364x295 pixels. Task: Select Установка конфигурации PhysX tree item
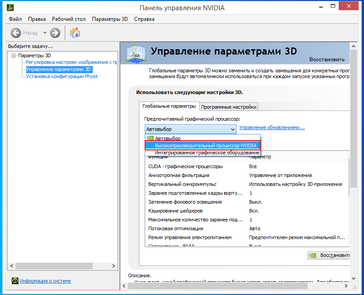pos(62,76)
